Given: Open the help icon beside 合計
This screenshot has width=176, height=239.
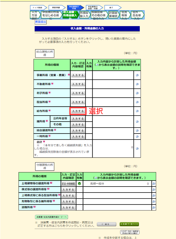Looking at the screenshot, I should [x=44, y=141].
